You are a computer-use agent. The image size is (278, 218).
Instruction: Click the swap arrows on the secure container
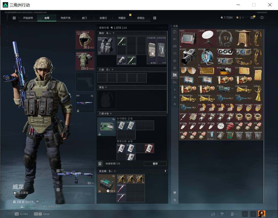point(113,176)
